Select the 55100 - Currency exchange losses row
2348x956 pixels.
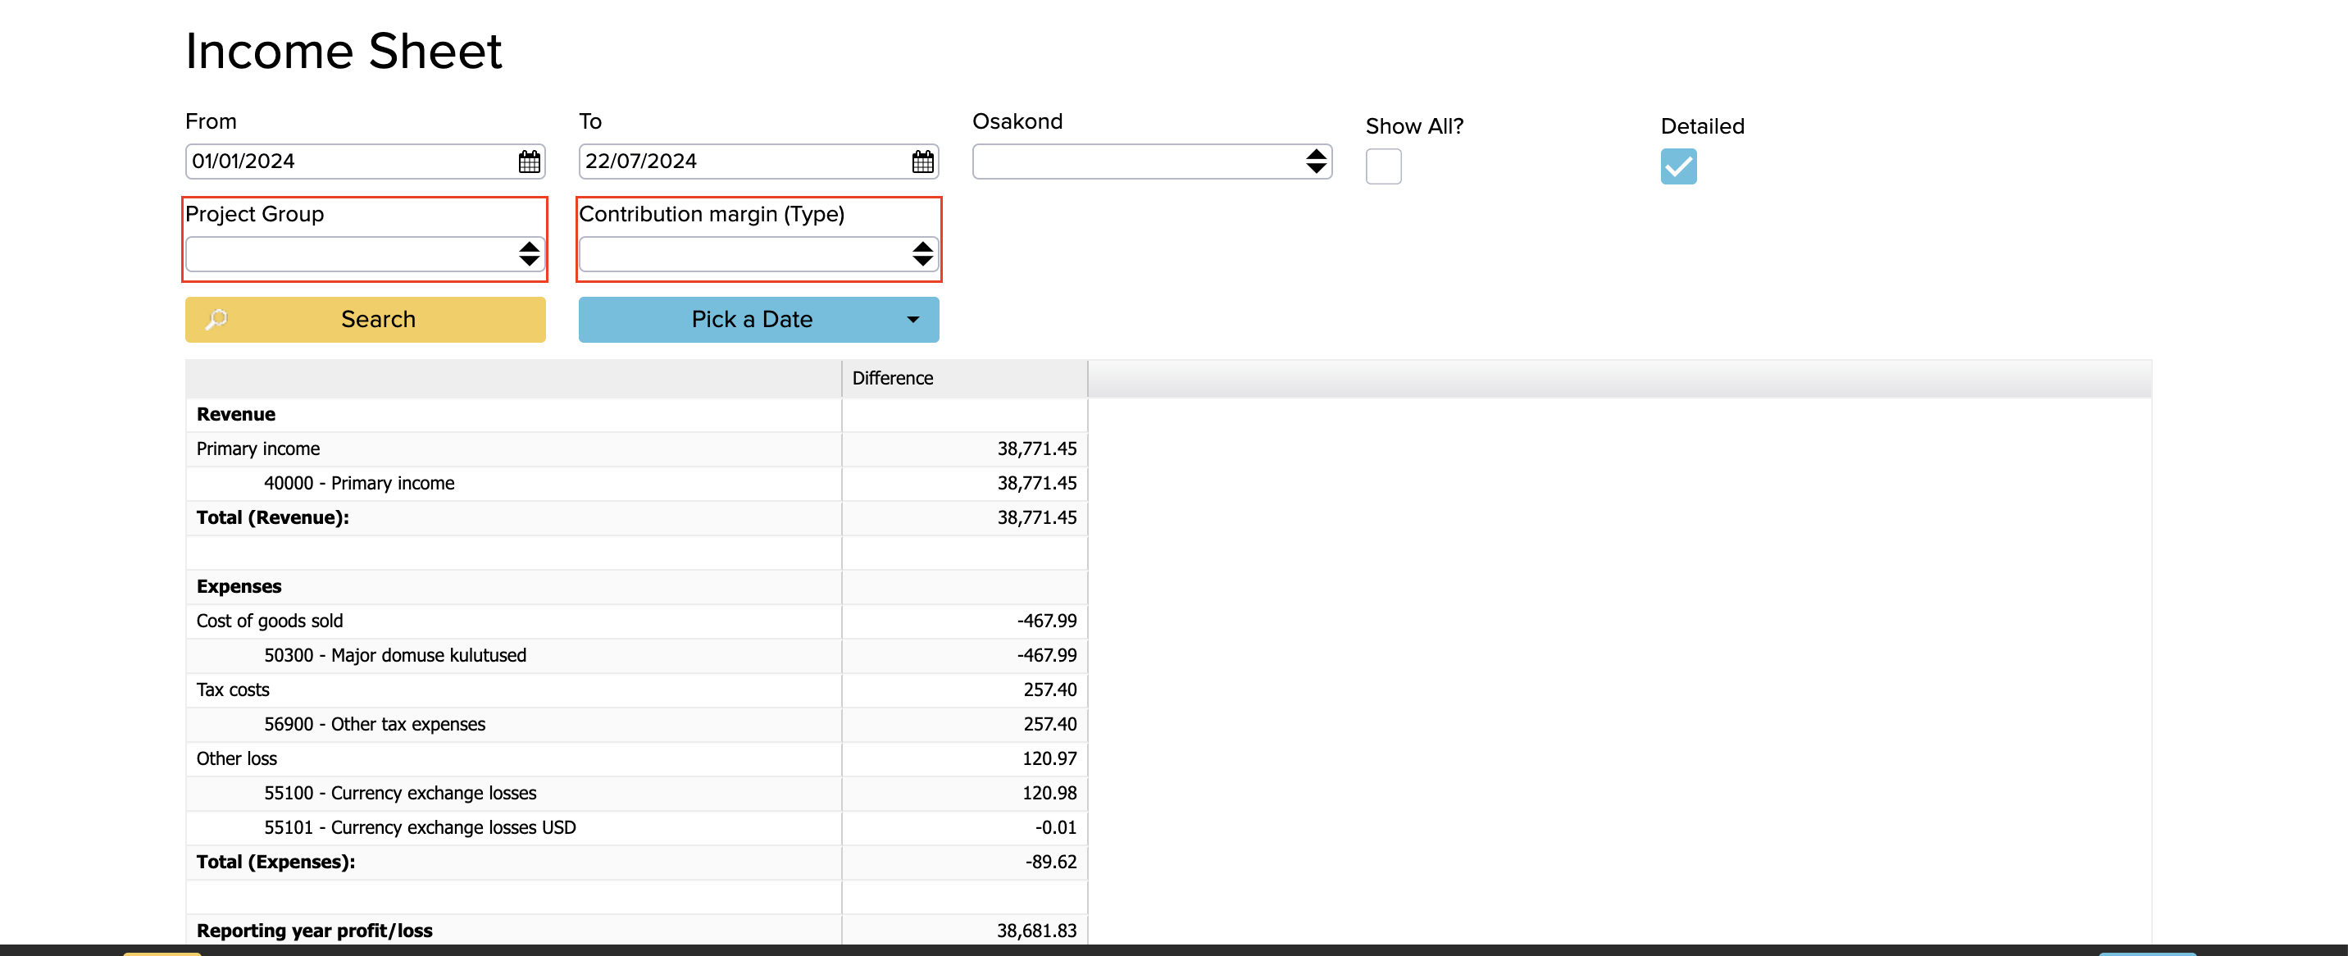[x=636, y=794]
